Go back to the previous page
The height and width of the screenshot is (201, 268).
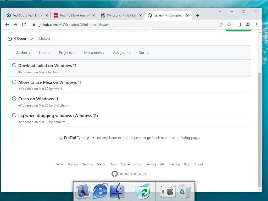click(x=7, y=25)
